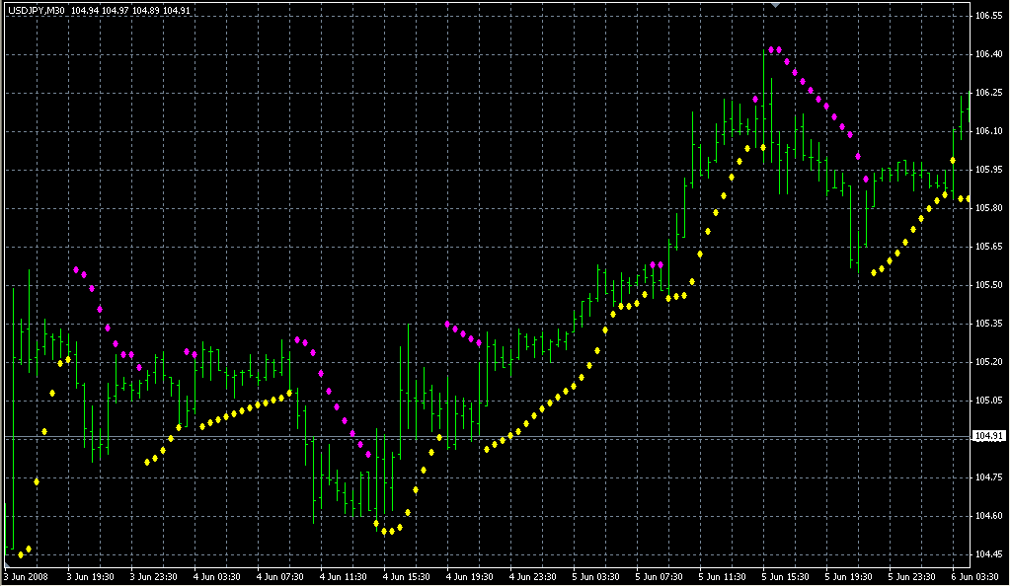Click the 106.25 price scale label
The height and width of the screenshot is (586, 1011).
[988, 93]
